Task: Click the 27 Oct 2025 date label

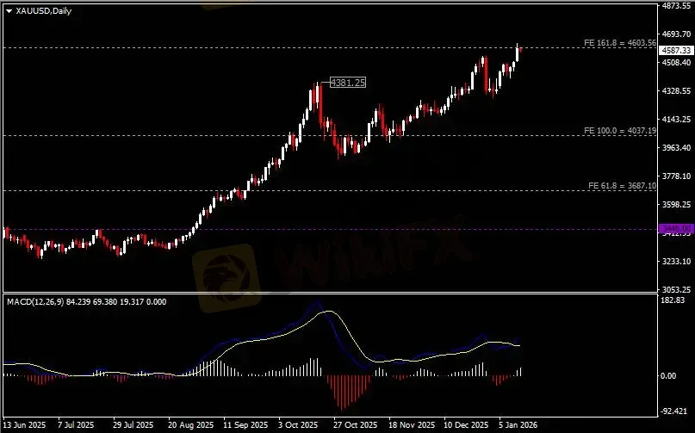Action: click(x=355, y=425)
